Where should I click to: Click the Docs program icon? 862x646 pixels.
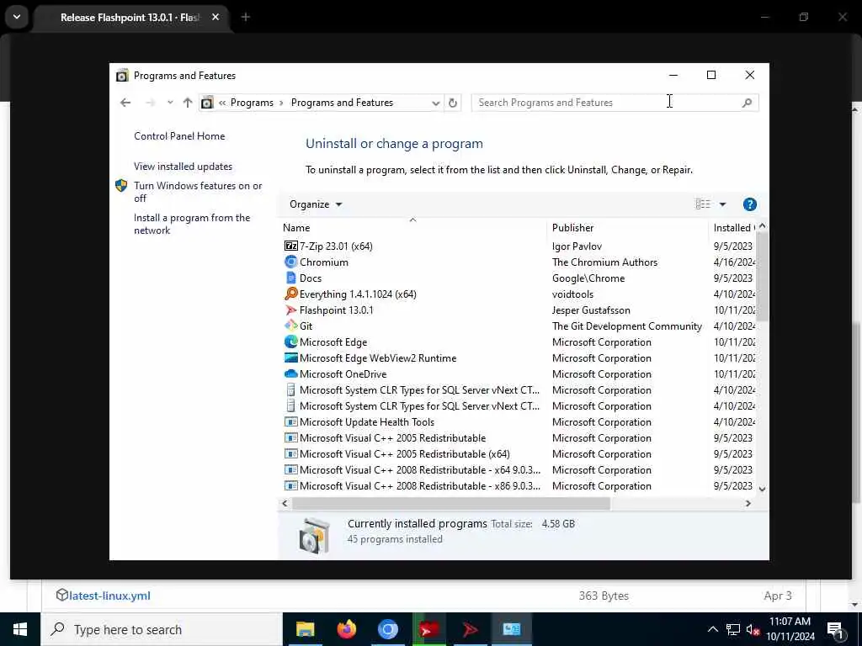tap(290, 278)
